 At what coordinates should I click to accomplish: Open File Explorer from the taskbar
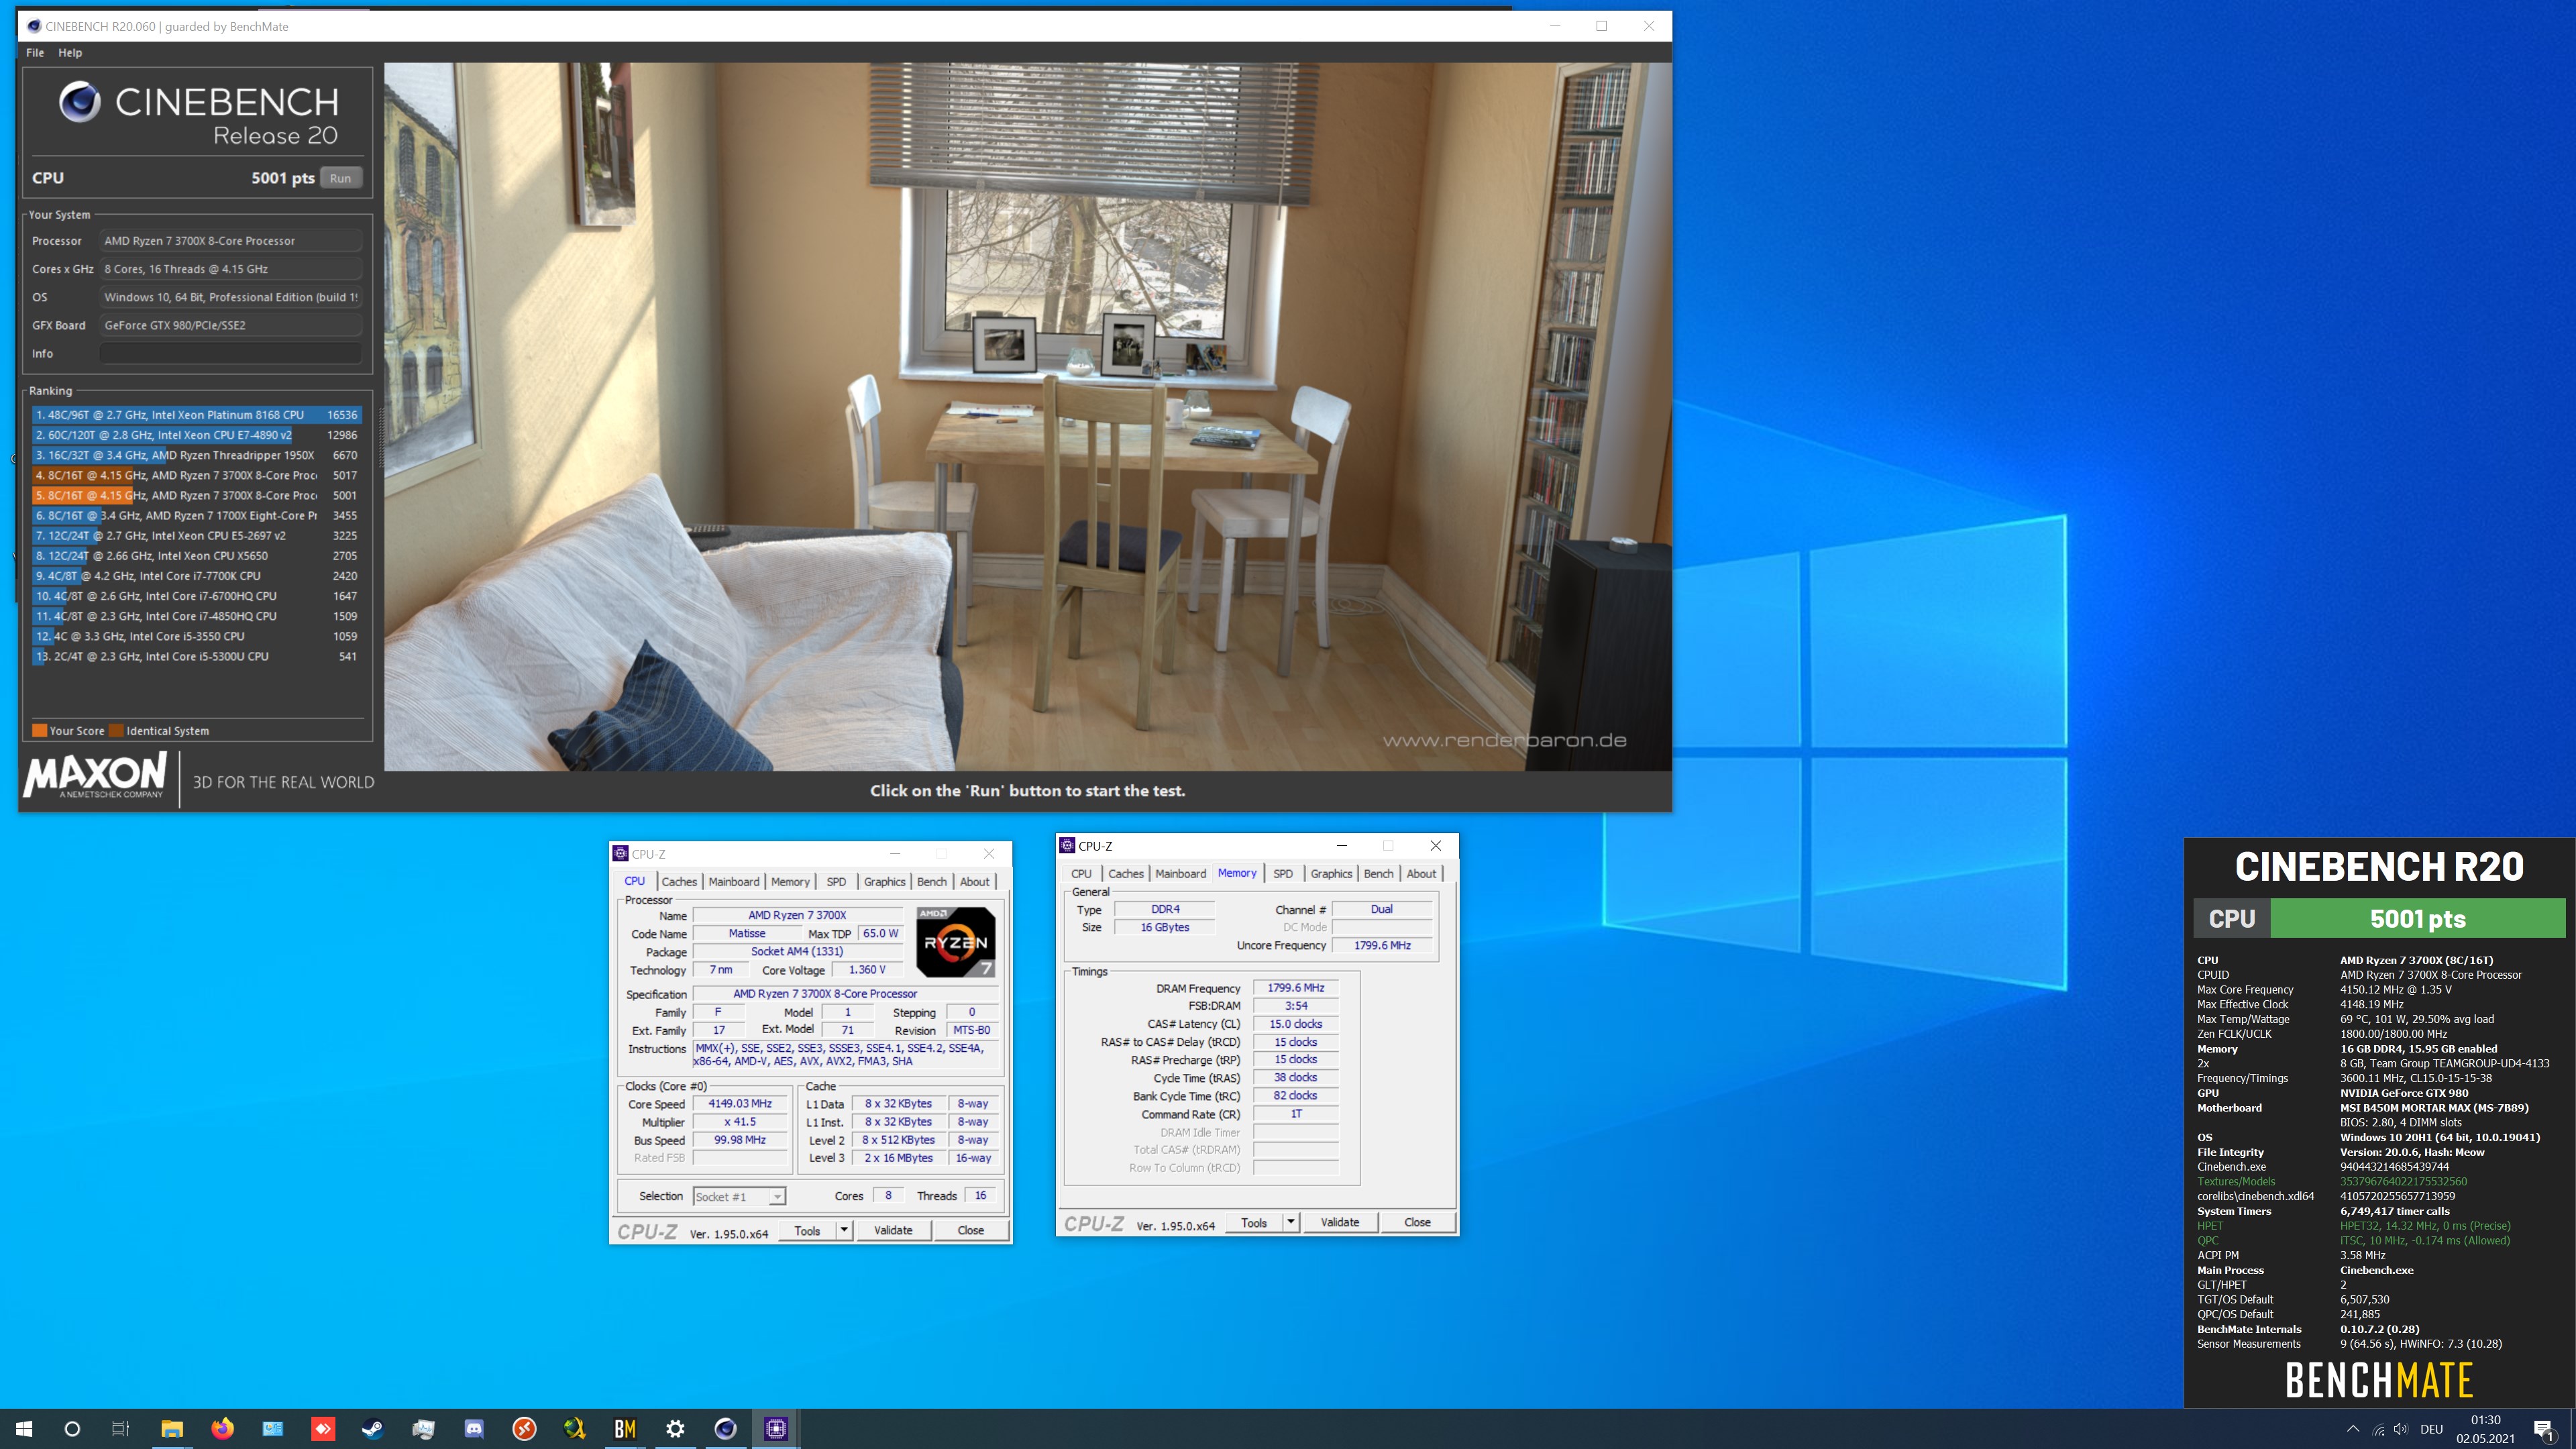[171, 1428]
